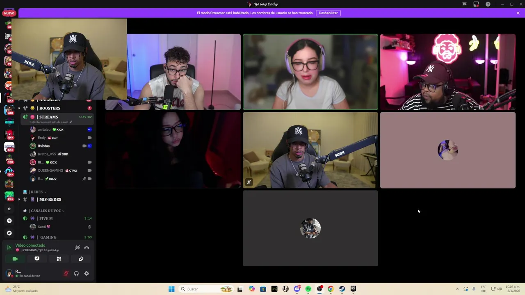The image size is (525, 295).
Task: Focus the muted center video tile with RØDE mic
Action: click(310, 150)
